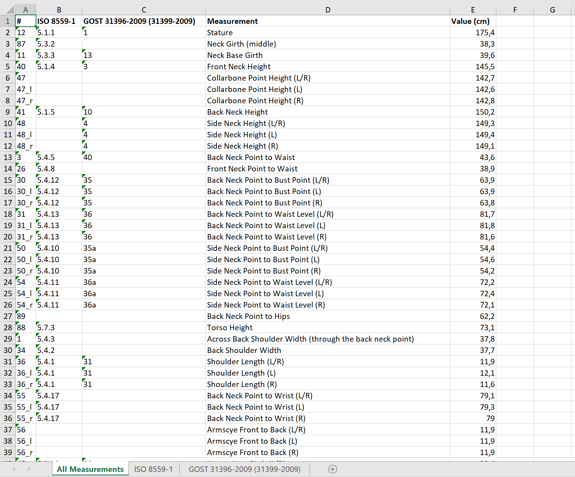This screenshot has width=575, height=477.
Task: Open the GOST 31396-2009 (31399-2009) sheet
Action: pyautogui.click(x=245, y=469)
